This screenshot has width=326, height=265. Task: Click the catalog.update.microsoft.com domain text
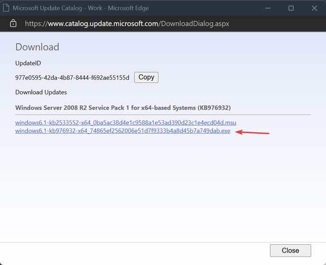point(103,24)
